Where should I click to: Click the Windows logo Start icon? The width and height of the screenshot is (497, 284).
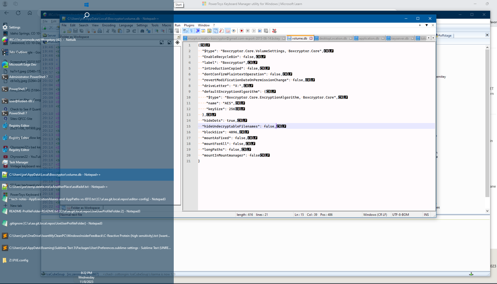(86, 4)
